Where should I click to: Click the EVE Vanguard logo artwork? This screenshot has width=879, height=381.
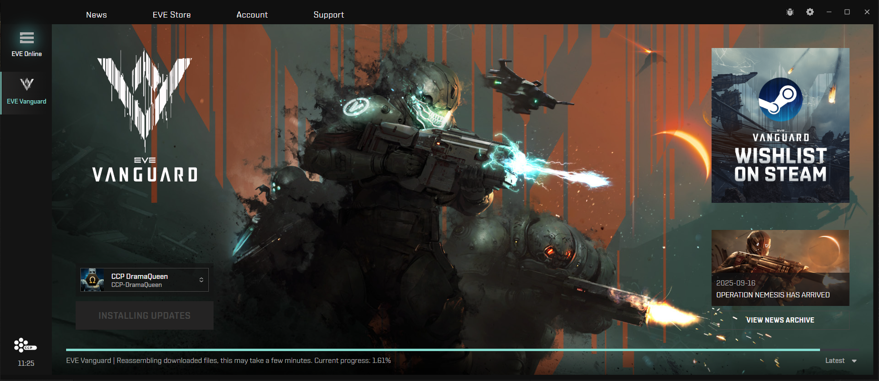[145, 116]
